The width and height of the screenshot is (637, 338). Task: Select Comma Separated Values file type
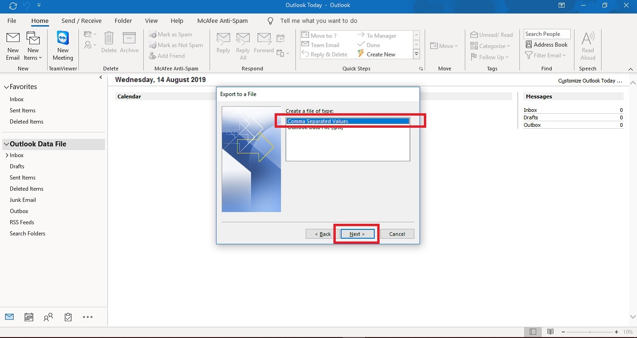click(347, 121)
